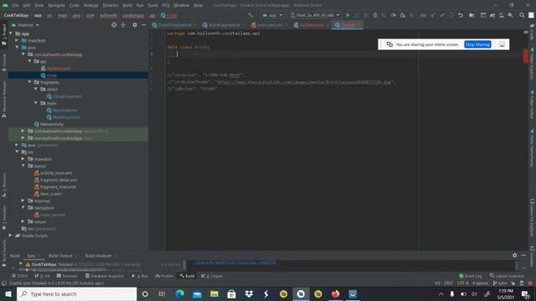Screen dimensions: 536x301
Task: Hide the screen sharing notification bar
Action: coord(502,44)
